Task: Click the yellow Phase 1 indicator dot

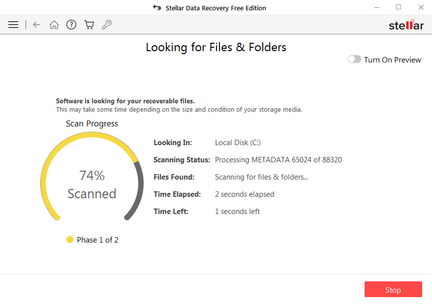Action: (70, 240)
